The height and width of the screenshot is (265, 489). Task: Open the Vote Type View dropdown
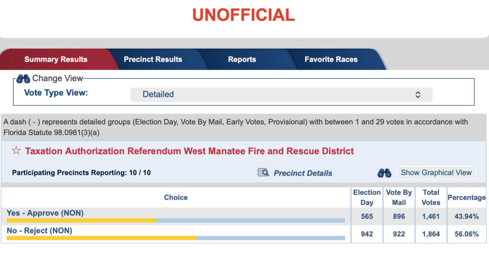click(281, 95)
